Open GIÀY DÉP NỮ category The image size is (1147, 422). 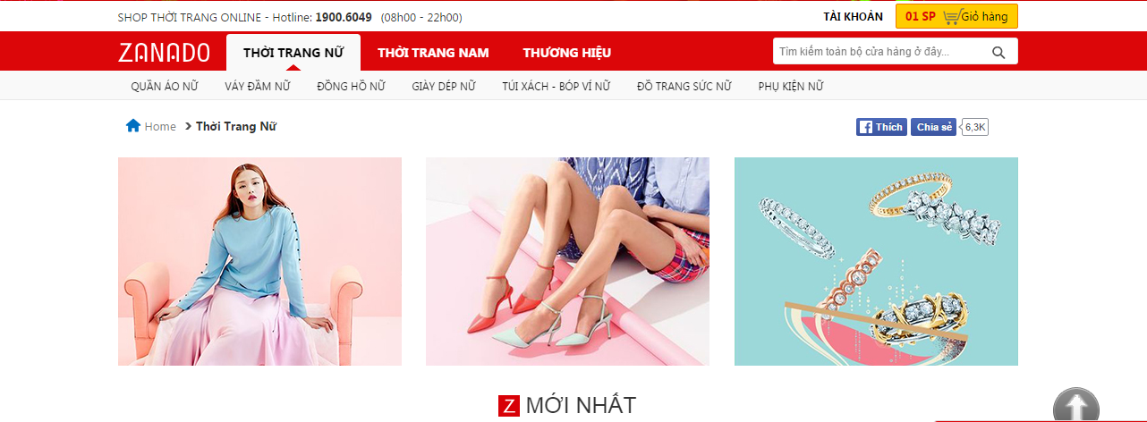coord(444,86)
